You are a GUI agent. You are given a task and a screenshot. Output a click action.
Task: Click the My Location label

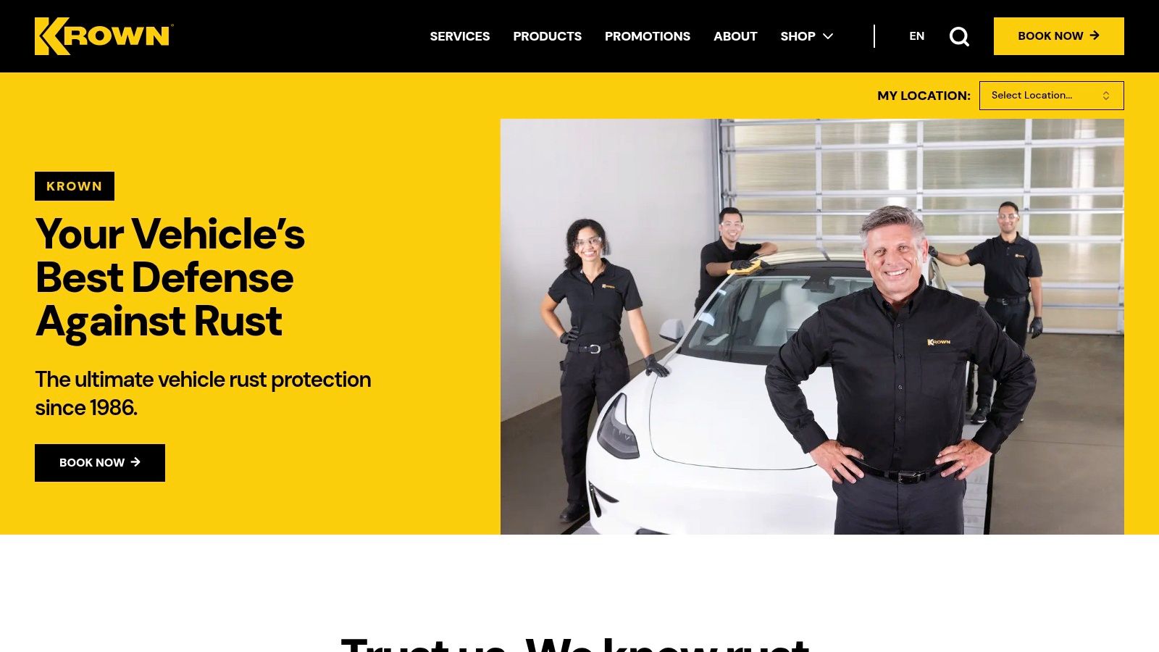(x=924, y=96)
